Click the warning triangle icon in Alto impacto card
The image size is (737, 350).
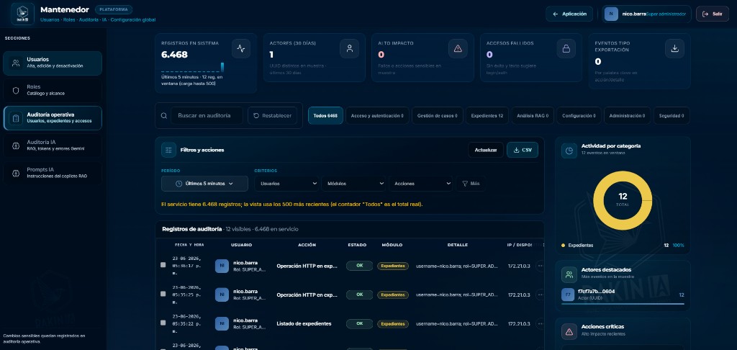(x=458, y=48)
